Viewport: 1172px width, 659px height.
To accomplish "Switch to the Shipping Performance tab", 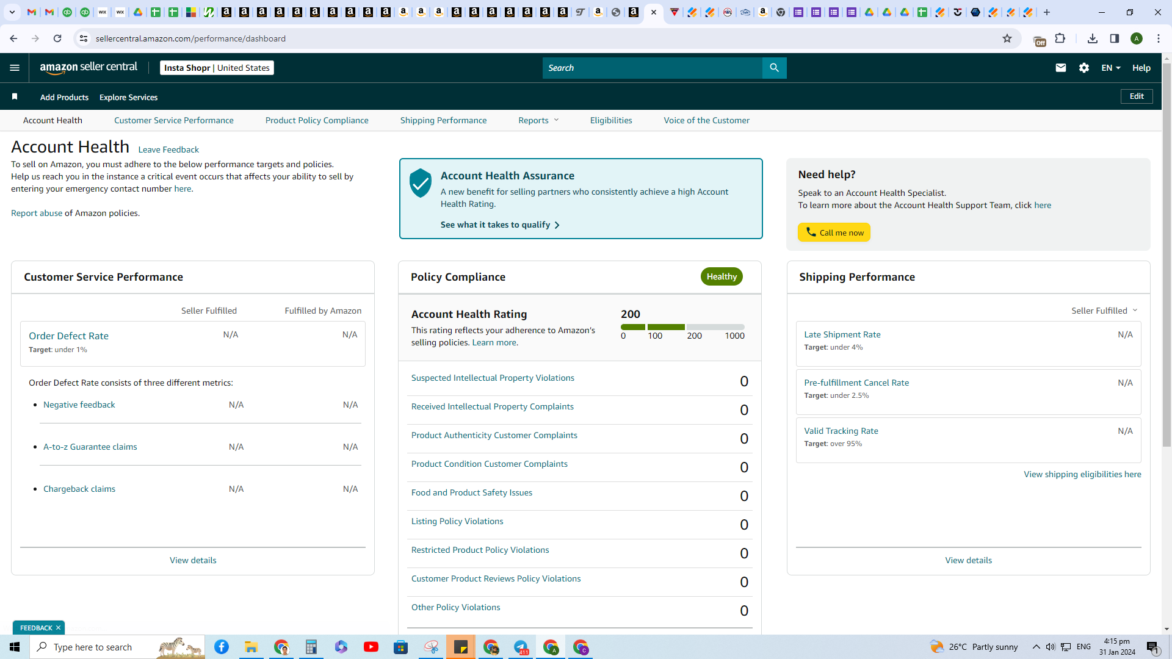I will [x=444, y=120].
